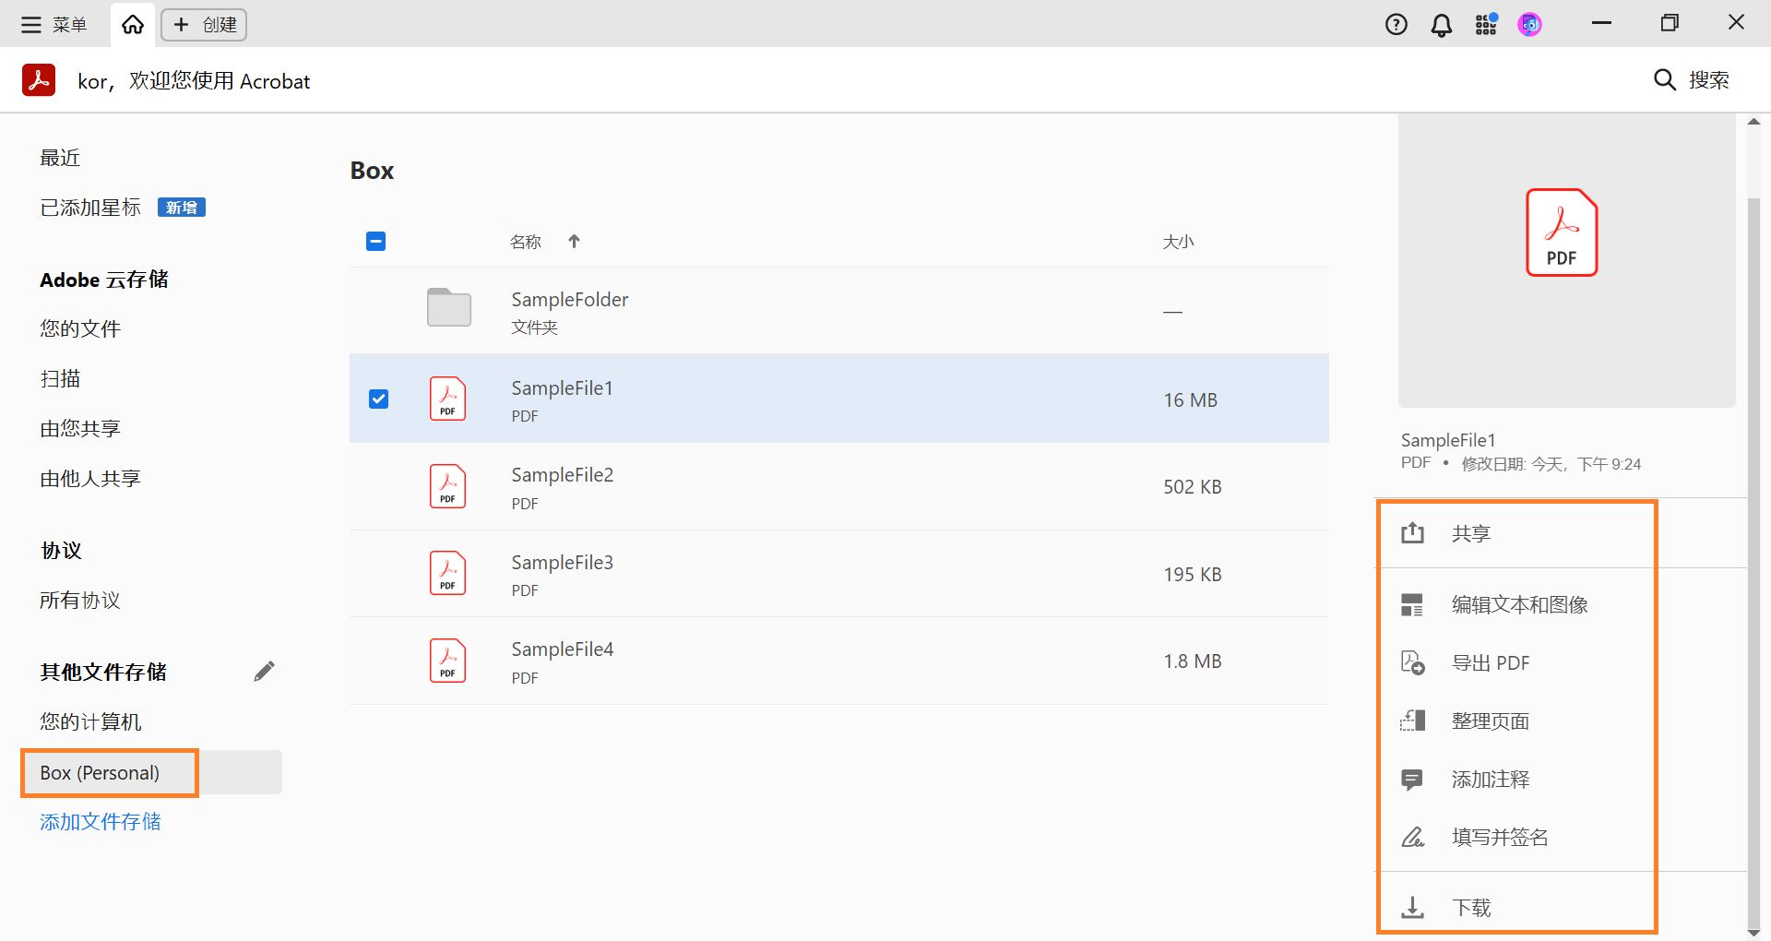Screen dimensions: 1771x941
Task: Sort by 名称 using arrow
Action: click(x=574, y=242)
